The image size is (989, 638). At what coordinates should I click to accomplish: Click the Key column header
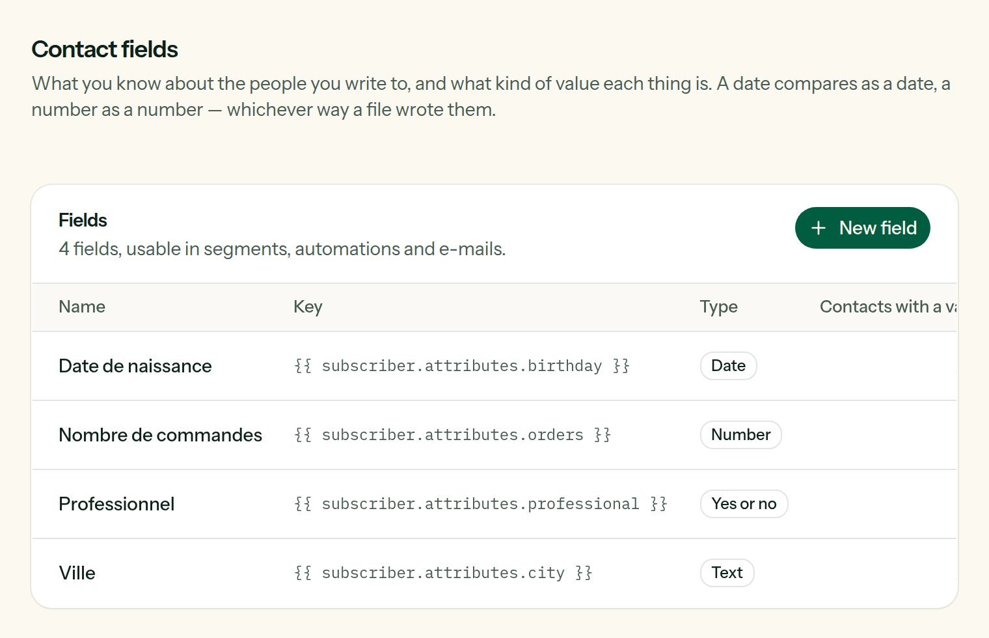pos(308,307)
